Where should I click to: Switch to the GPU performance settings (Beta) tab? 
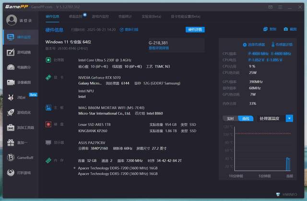(186, 16)
